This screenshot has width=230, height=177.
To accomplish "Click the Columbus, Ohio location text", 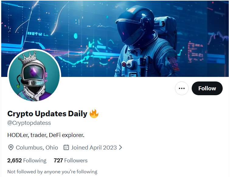I will tap(37, 147).
